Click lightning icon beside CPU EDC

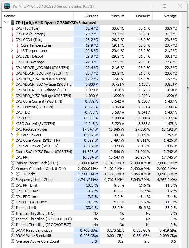coord(13,118)
